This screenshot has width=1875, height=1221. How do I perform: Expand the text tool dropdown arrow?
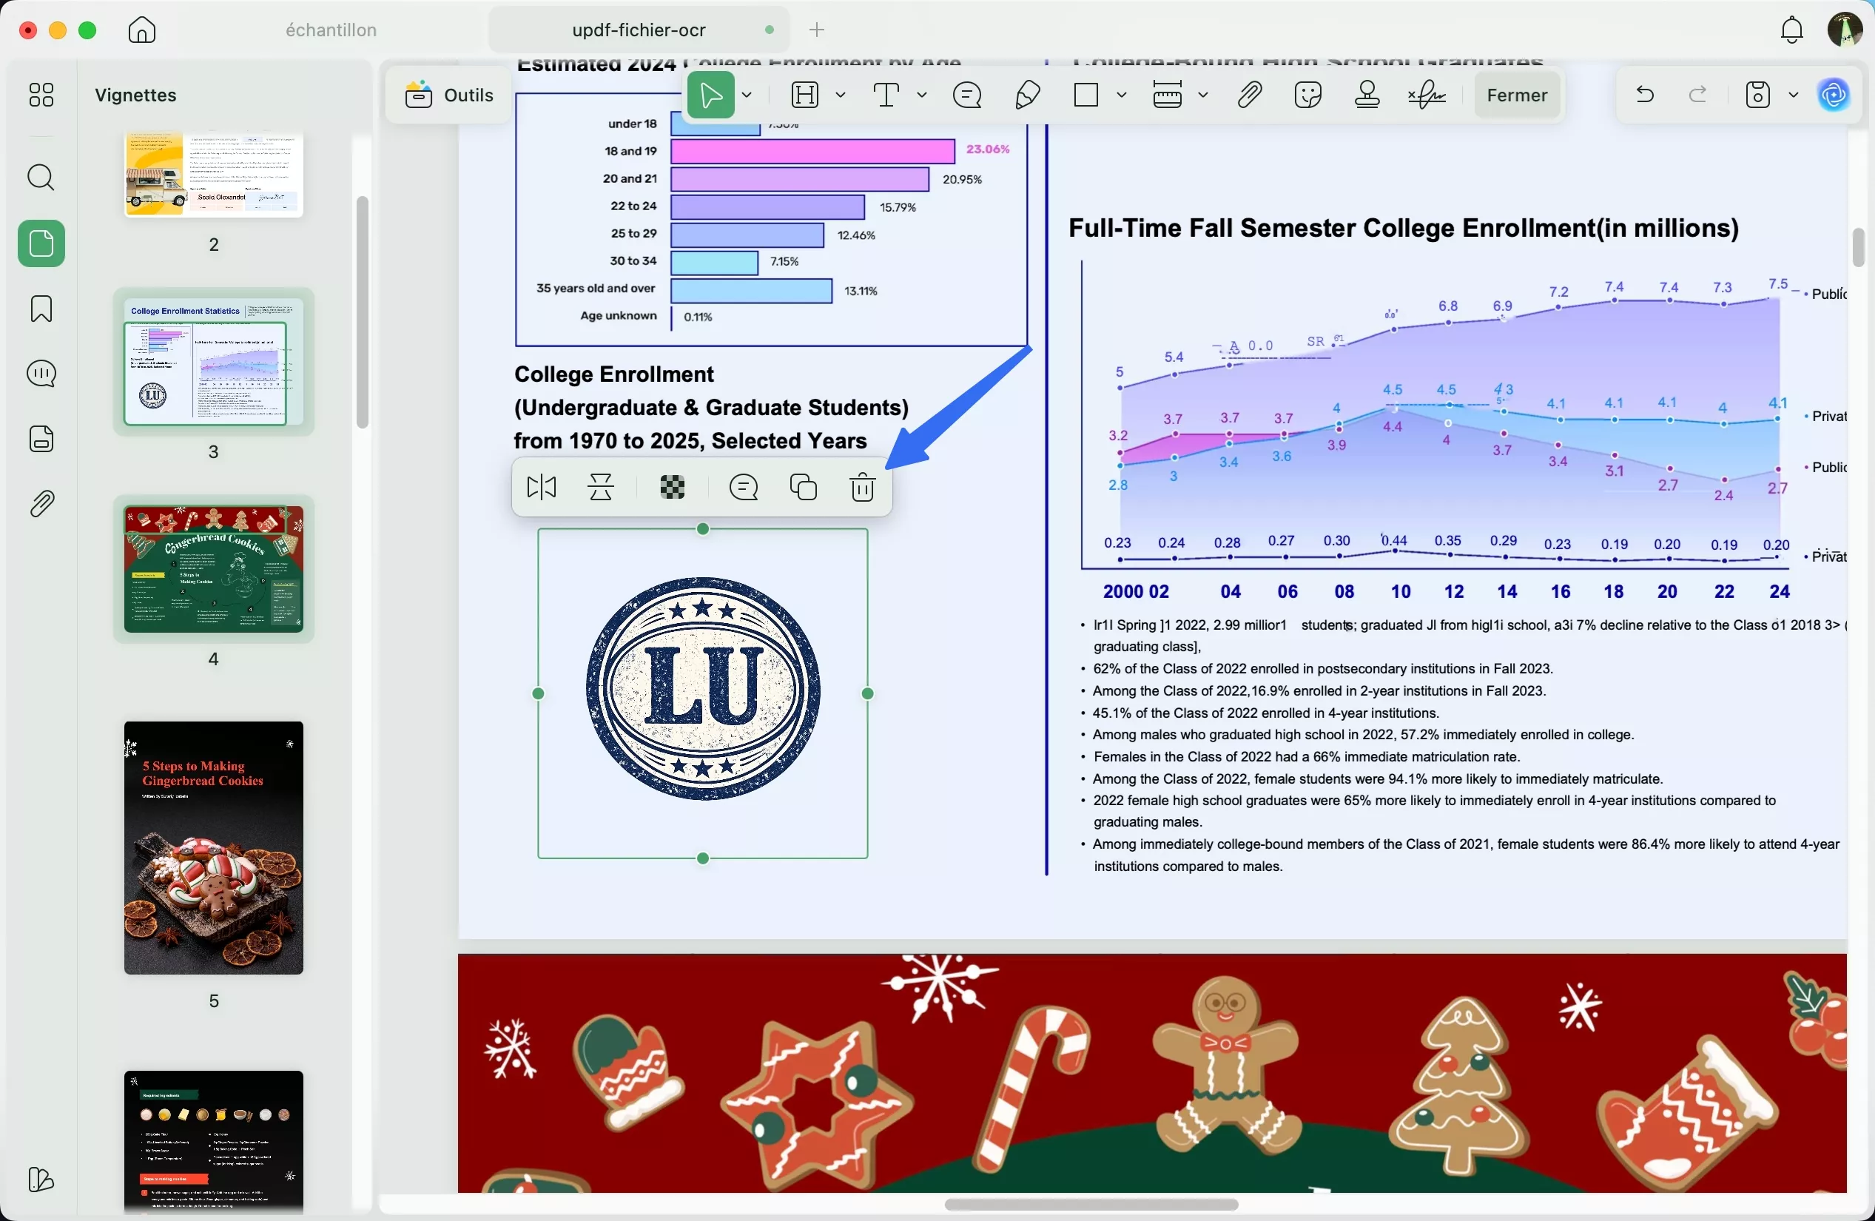click(x=922, y=95)
